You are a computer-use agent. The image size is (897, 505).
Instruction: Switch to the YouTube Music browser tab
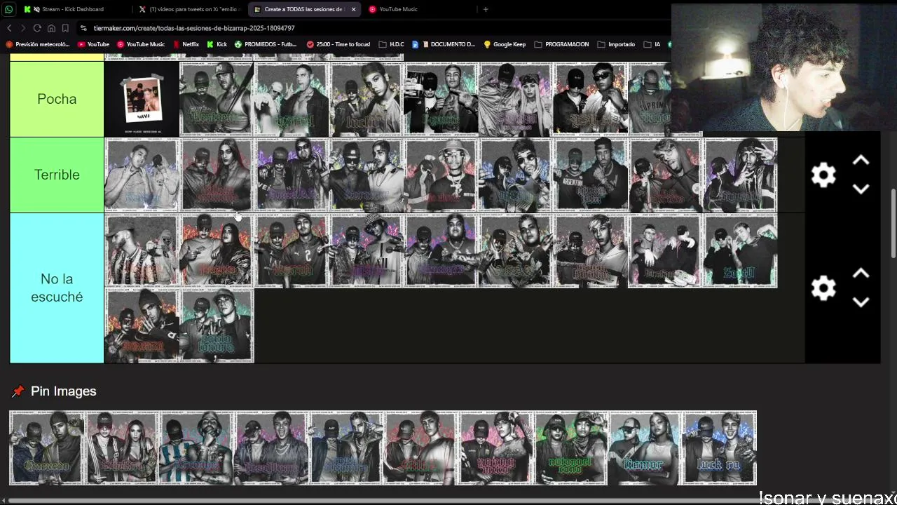(x=398, y=9)
